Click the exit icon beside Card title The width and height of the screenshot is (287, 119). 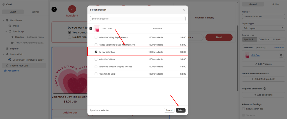point(3,4)
